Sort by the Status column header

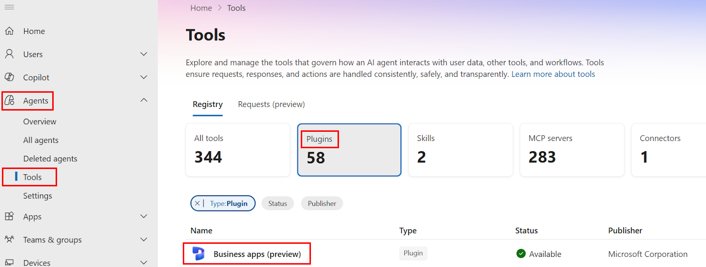[x=527, y=231]
